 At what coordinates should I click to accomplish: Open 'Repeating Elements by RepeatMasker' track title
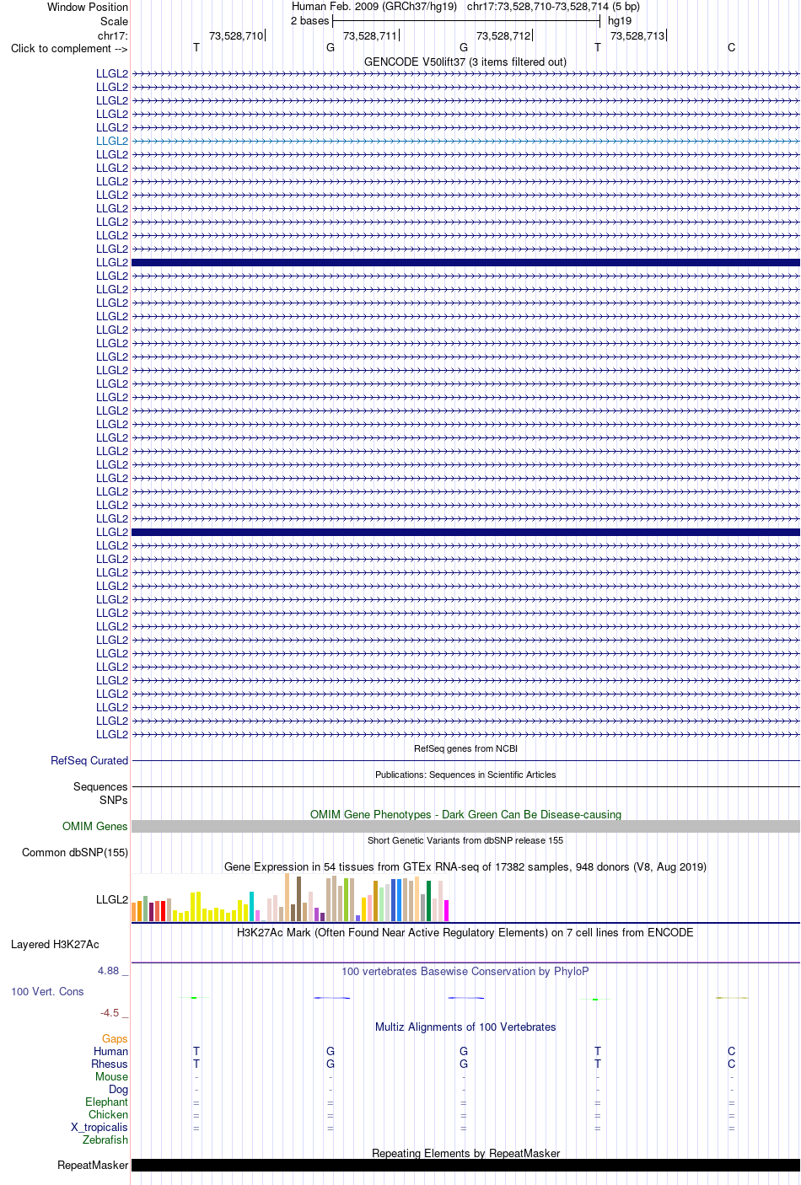click(x=465, y=1153)
